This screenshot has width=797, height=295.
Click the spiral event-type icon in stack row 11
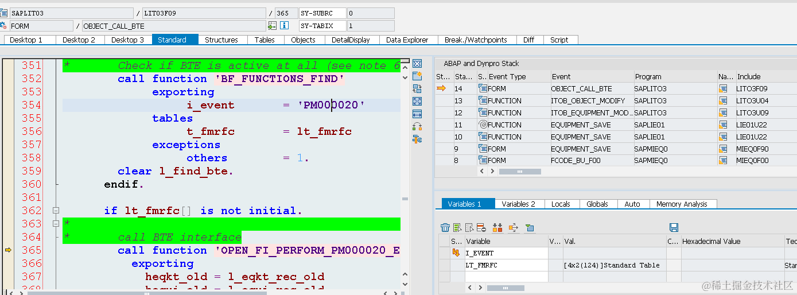(483, 125)
